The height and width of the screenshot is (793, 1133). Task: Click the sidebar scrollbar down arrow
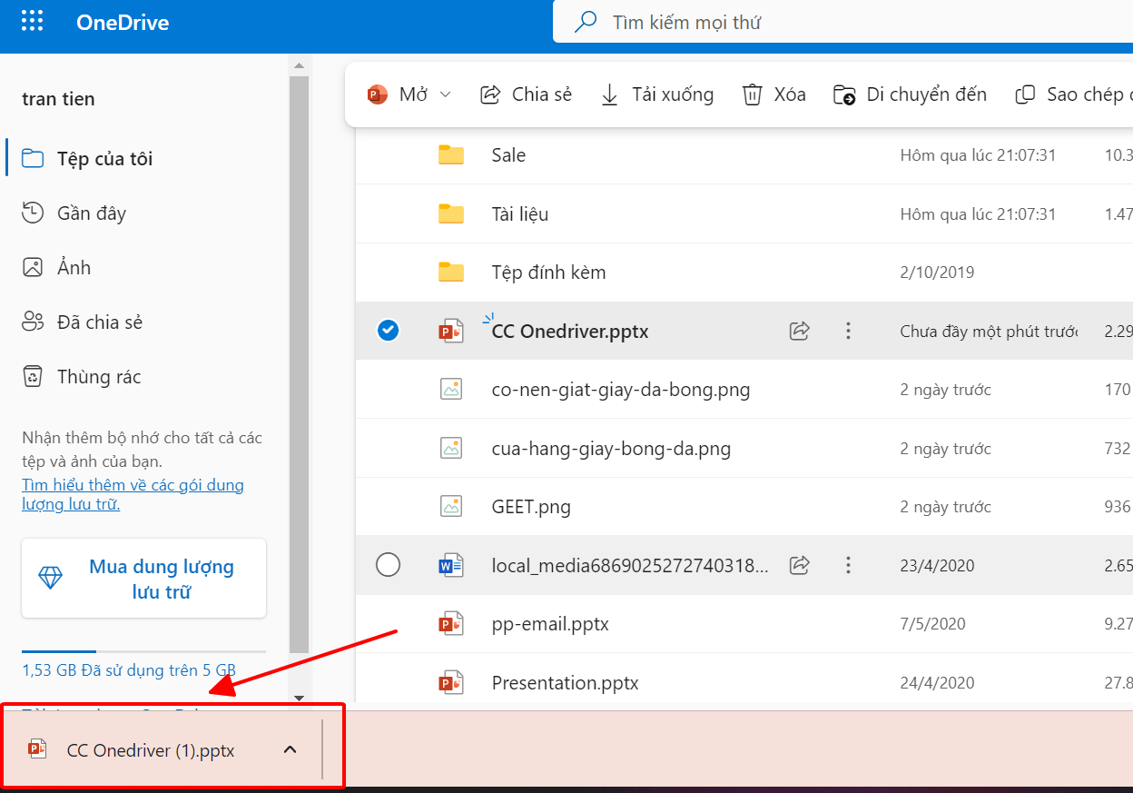299,697
